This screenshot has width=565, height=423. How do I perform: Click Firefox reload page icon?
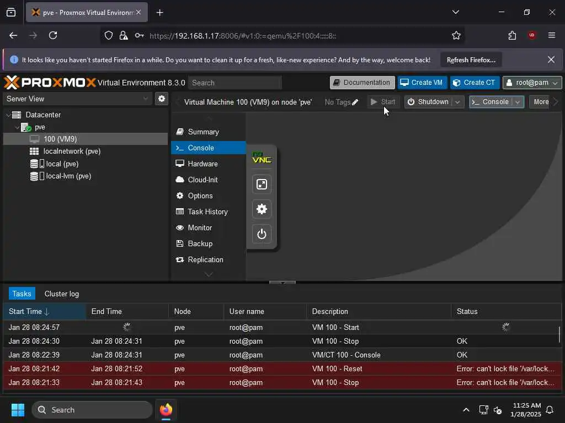point(53,35)
